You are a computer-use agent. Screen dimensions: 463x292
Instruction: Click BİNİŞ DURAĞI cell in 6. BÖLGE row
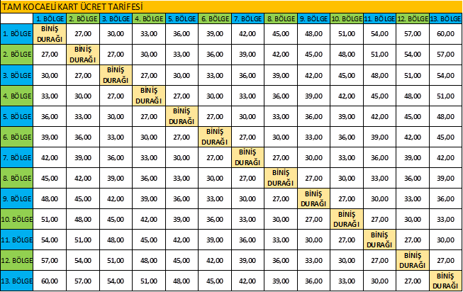(215, 137)
